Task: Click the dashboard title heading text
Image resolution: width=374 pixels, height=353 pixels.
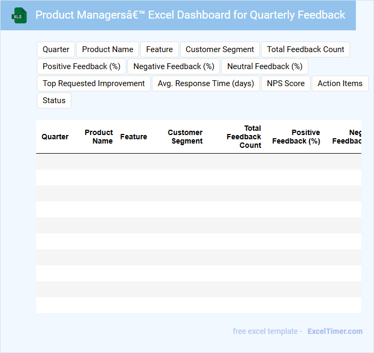Action: pyautogui.click(x=190, y=15)
